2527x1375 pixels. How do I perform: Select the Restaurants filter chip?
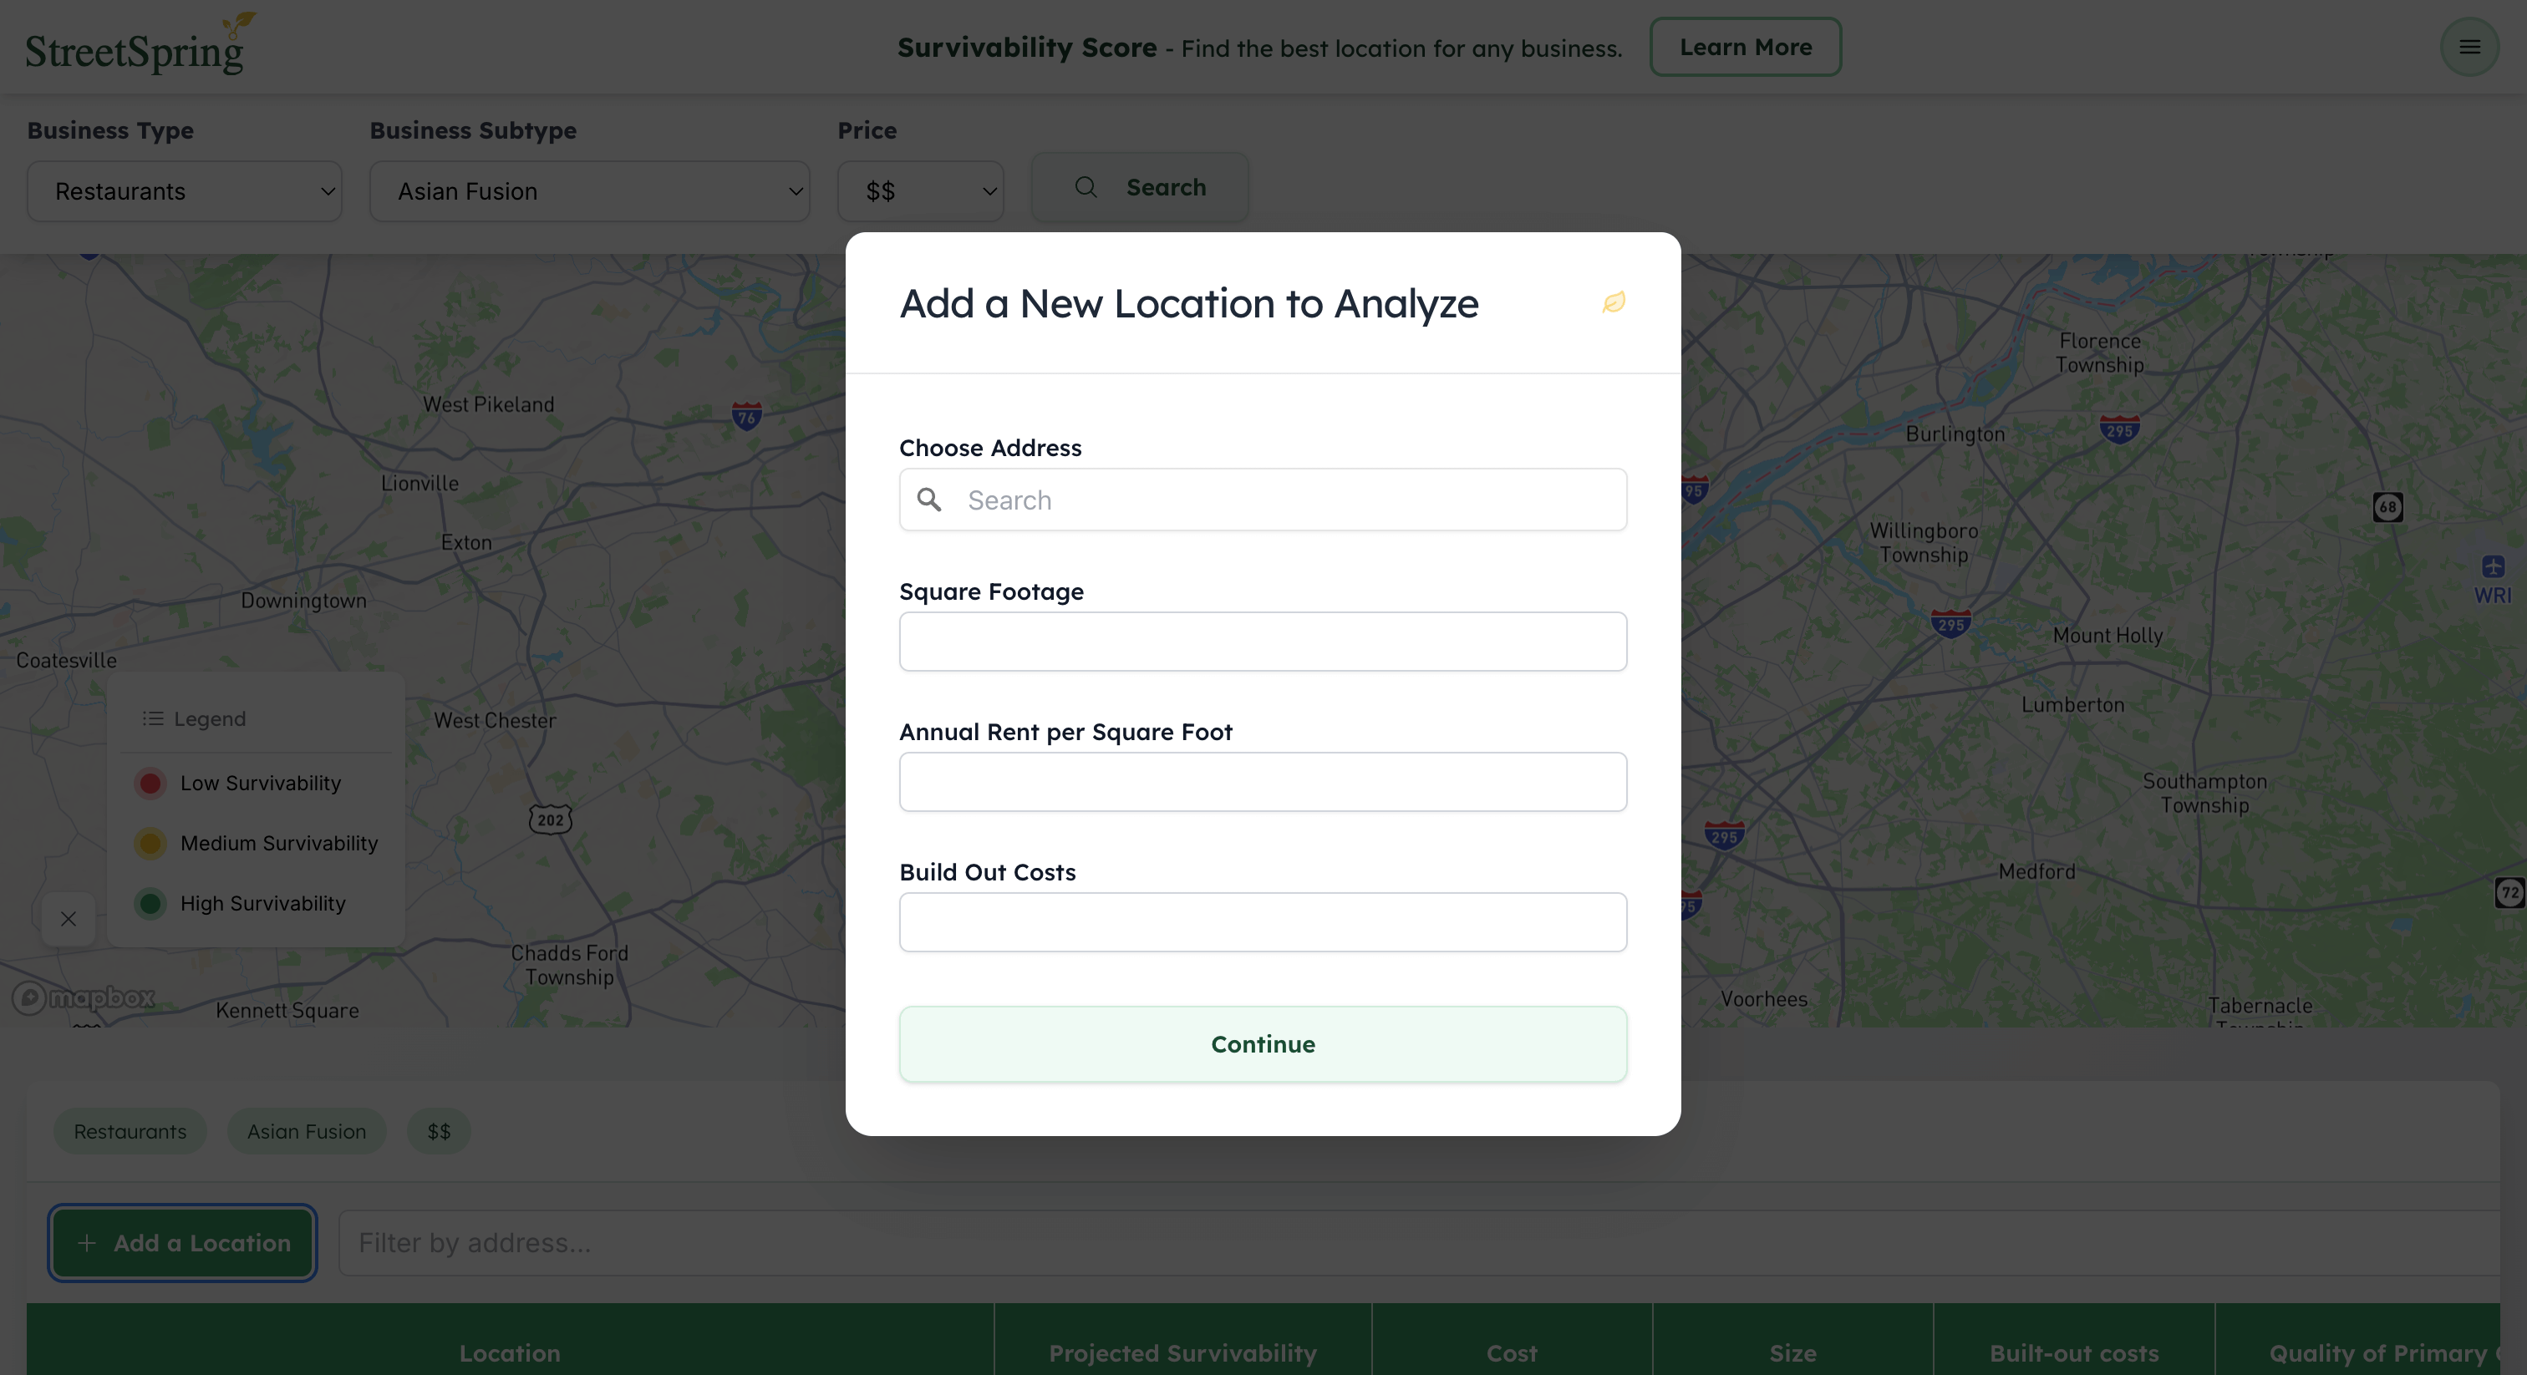(130, 1131)
